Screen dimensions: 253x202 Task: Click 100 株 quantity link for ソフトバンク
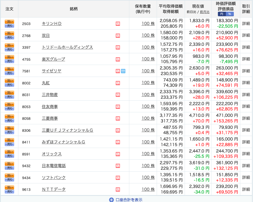coord(148,178)
